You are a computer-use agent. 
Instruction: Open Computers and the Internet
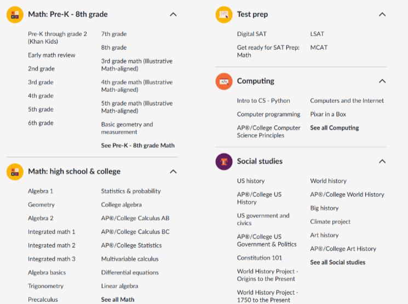click(347, 101)
